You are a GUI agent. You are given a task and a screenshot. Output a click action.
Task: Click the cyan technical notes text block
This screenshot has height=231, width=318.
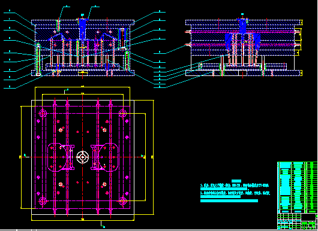[235, 193]
